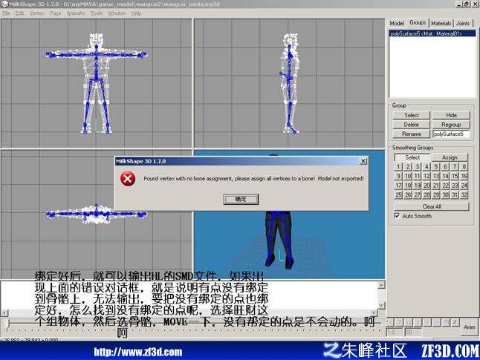480x360 pixels.
Task: Click the MilkShape 3D title bar icon
Action: pos(4,4)
